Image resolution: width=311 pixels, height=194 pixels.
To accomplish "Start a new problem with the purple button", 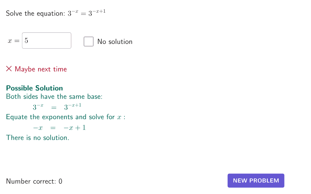I will (x=256, y=180).
